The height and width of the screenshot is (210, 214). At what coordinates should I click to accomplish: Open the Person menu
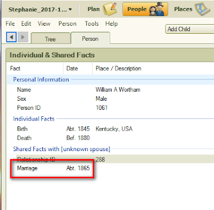pyautogui.click(x=67, y=24)
